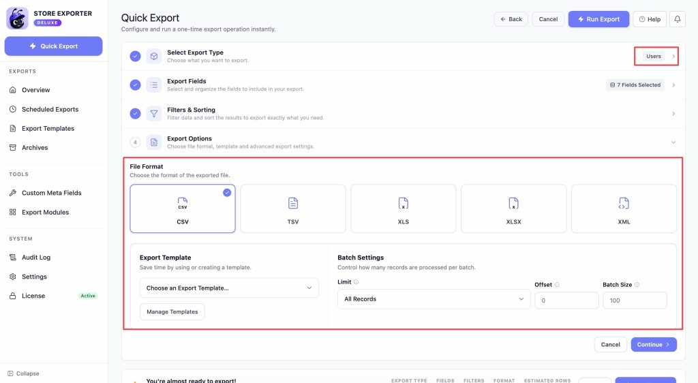Click the Export Fields completed checkmark
698x383 pixels.
(136, 85)
